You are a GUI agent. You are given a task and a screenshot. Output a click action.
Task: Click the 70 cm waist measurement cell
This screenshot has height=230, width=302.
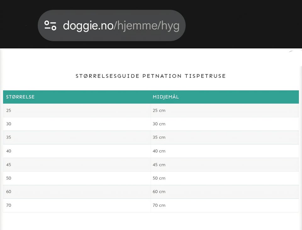point(159,205)
